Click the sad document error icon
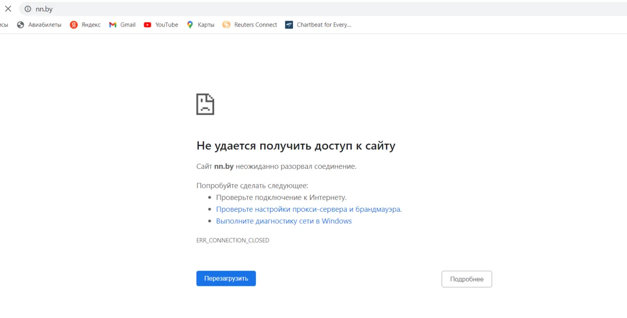This screenshot has width=627, height=318. pyautogui.click(x=205, y=105)
